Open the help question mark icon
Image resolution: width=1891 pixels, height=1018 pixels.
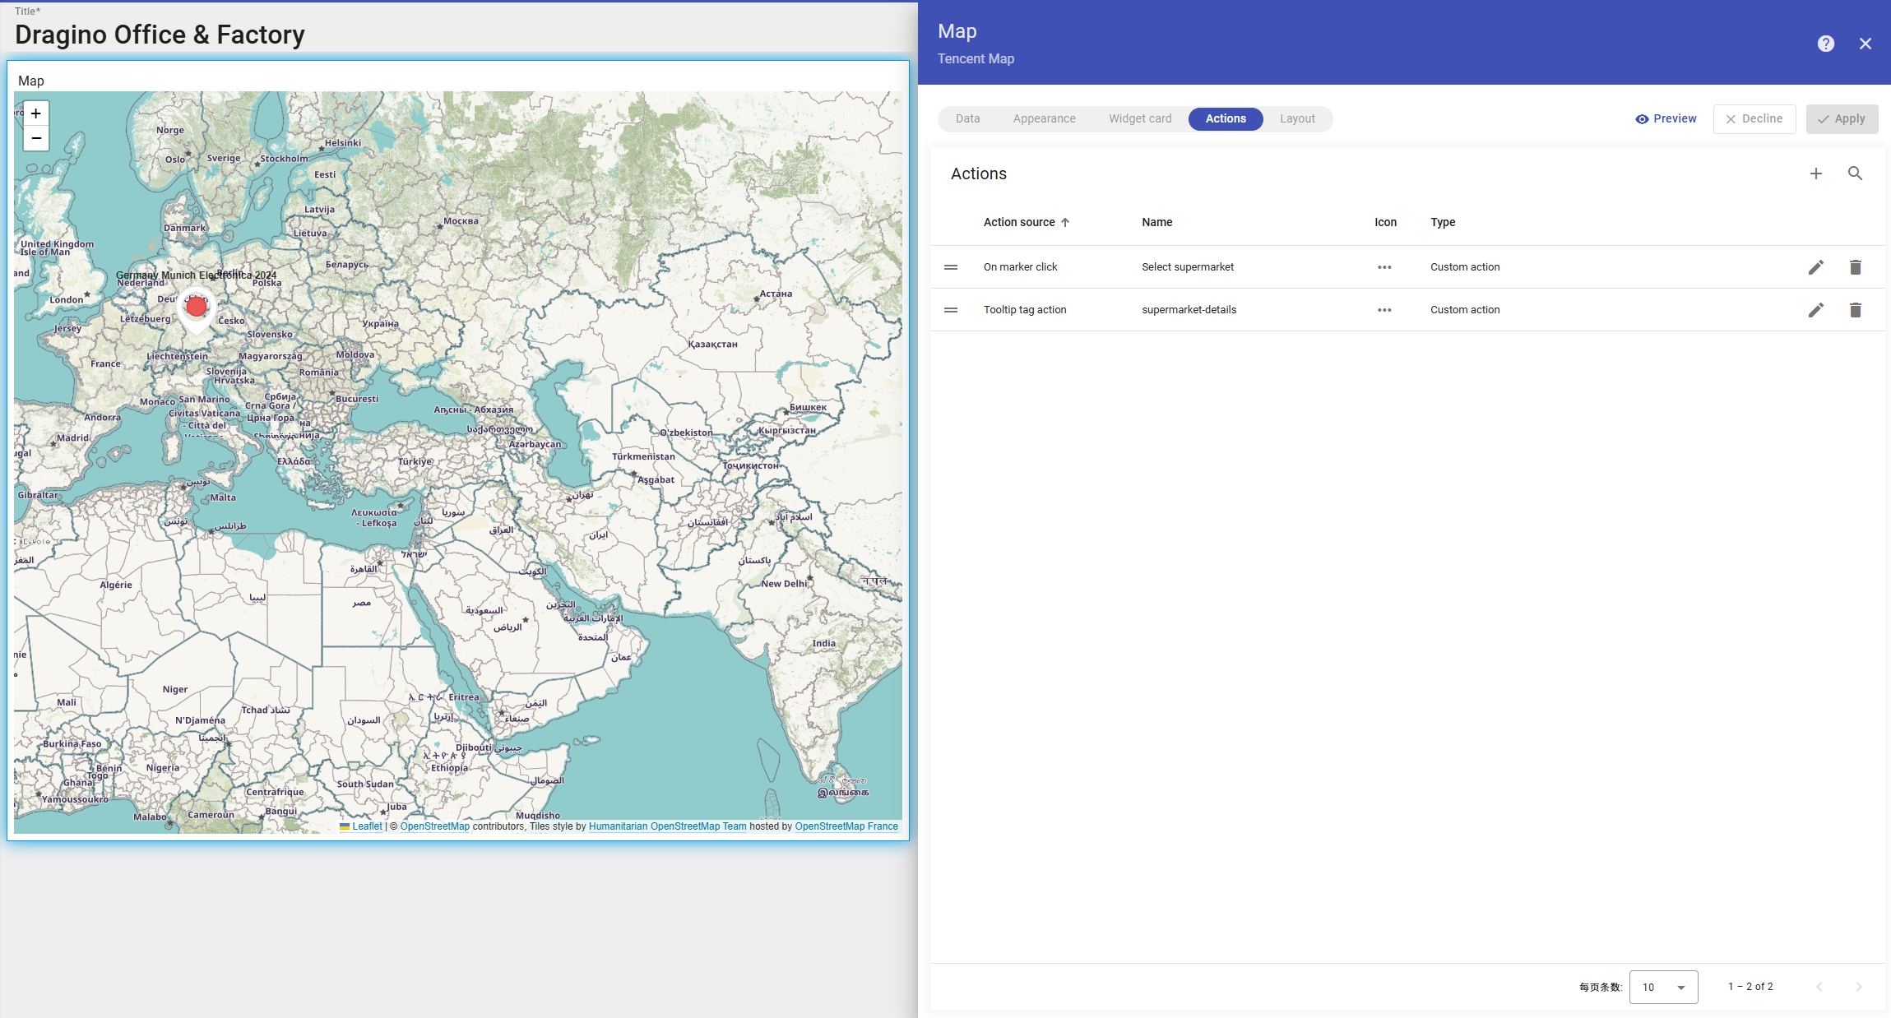coord(1825,44)
